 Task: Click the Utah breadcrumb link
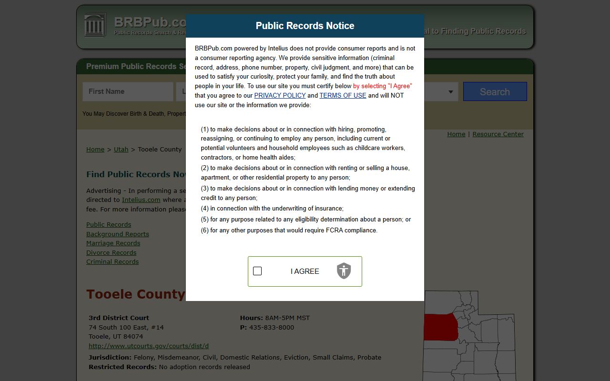pos(121,149)
